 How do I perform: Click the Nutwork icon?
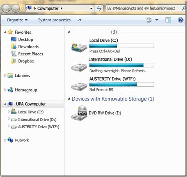10,140
